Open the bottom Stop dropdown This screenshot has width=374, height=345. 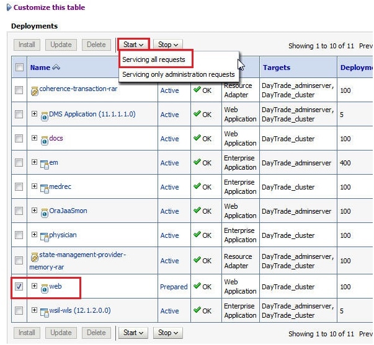[168, 333]
